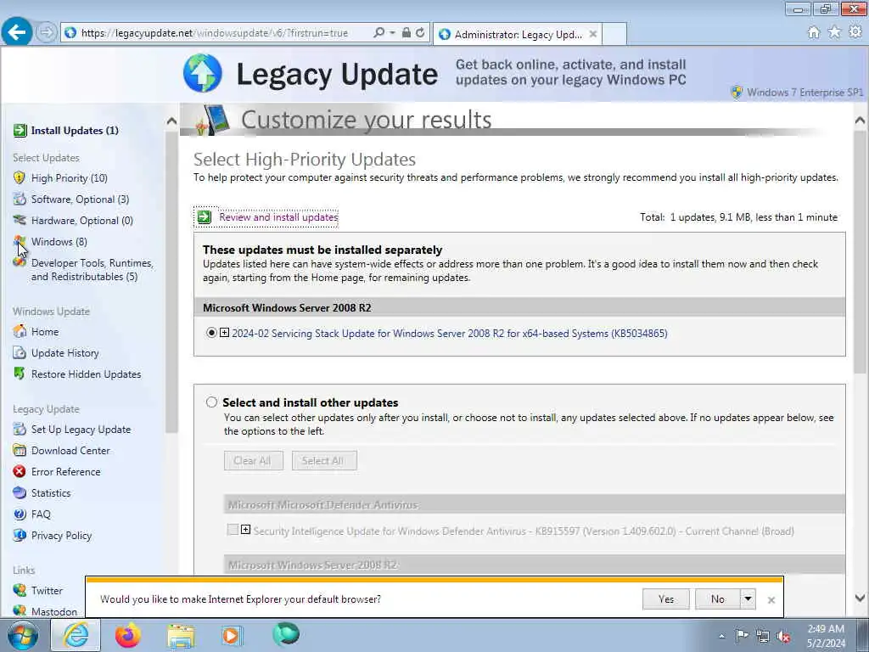Image resolution: width=869 pixels, height=652 pixels.
Task: Close the Legacy Update browser tab
Action: click(593, 34)
